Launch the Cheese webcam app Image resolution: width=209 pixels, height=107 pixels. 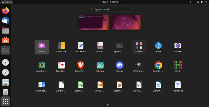(x=178, y=47)
